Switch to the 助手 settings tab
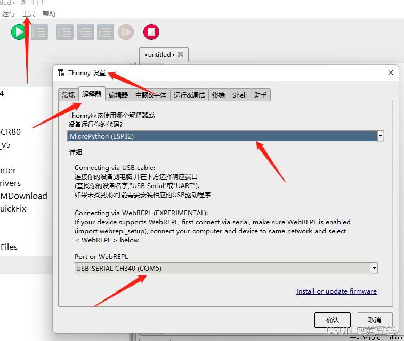Image resolution: width=404 pixels, height=341 pixels. (261, 95)
